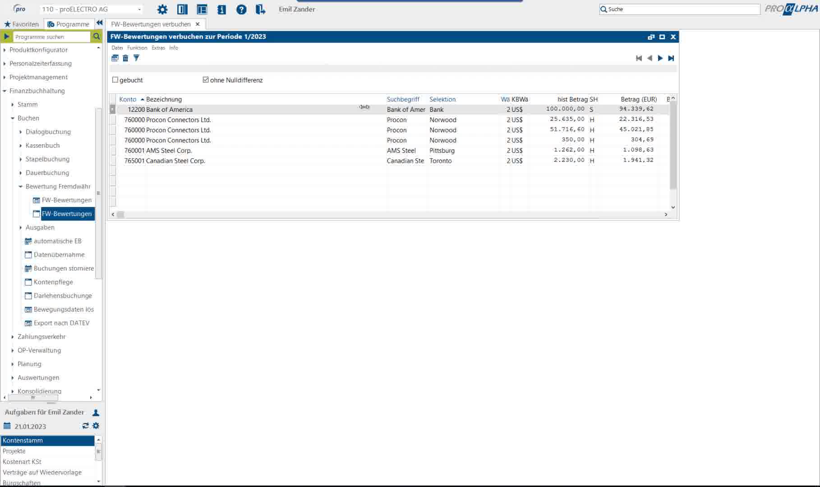Untick the ohne Nulldifferenz checkbox

[206, 80]
